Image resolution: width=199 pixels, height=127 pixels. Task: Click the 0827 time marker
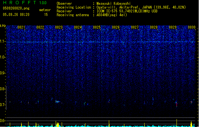coord(135,27)
